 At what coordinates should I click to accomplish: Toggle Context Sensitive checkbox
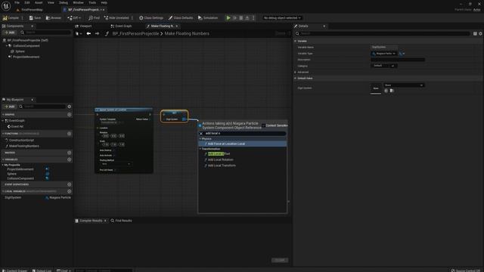(263, 125)
